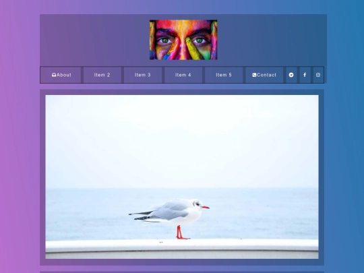Screen dimensions: 364x273
Task: Select Item 5 in navigation bar
Action: pyautogui.click(x=224, y=75)
